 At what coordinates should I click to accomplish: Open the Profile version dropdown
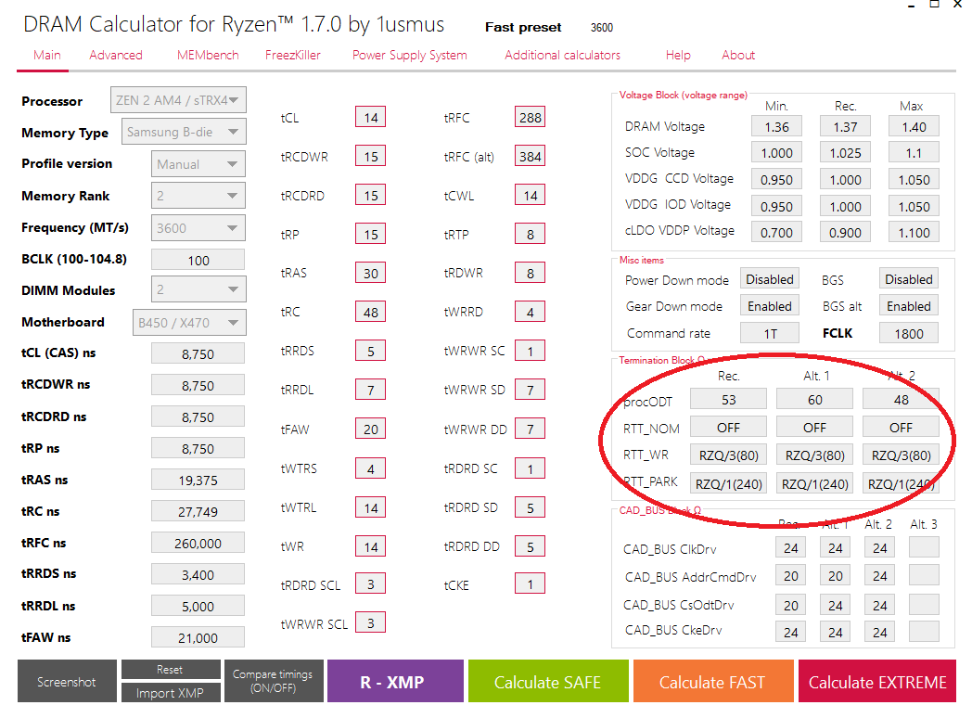tap(198, 164)
